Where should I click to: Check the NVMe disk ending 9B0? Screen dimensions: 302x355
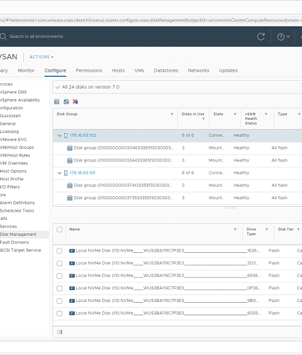coord(59,301)
